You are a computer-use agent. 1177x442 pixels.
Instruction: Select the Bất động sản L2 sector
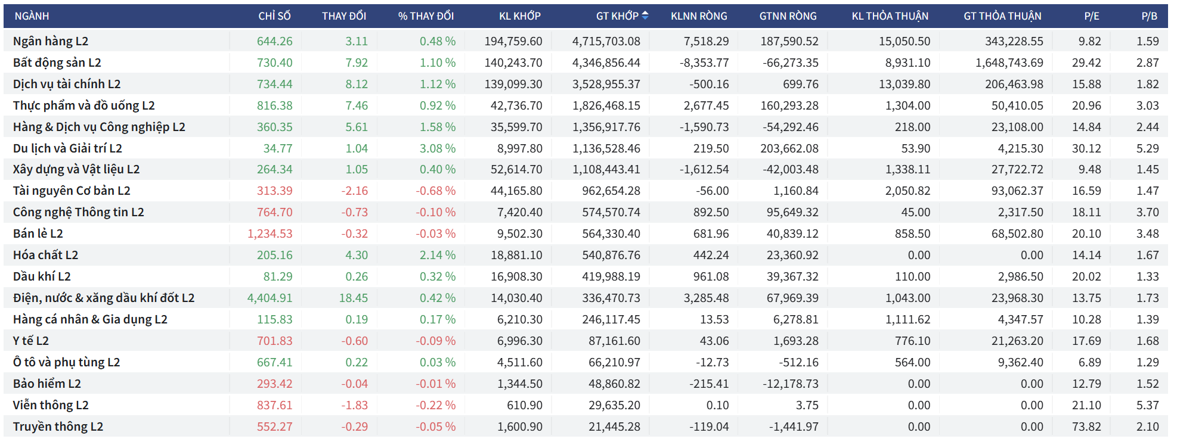pos(57,63)
